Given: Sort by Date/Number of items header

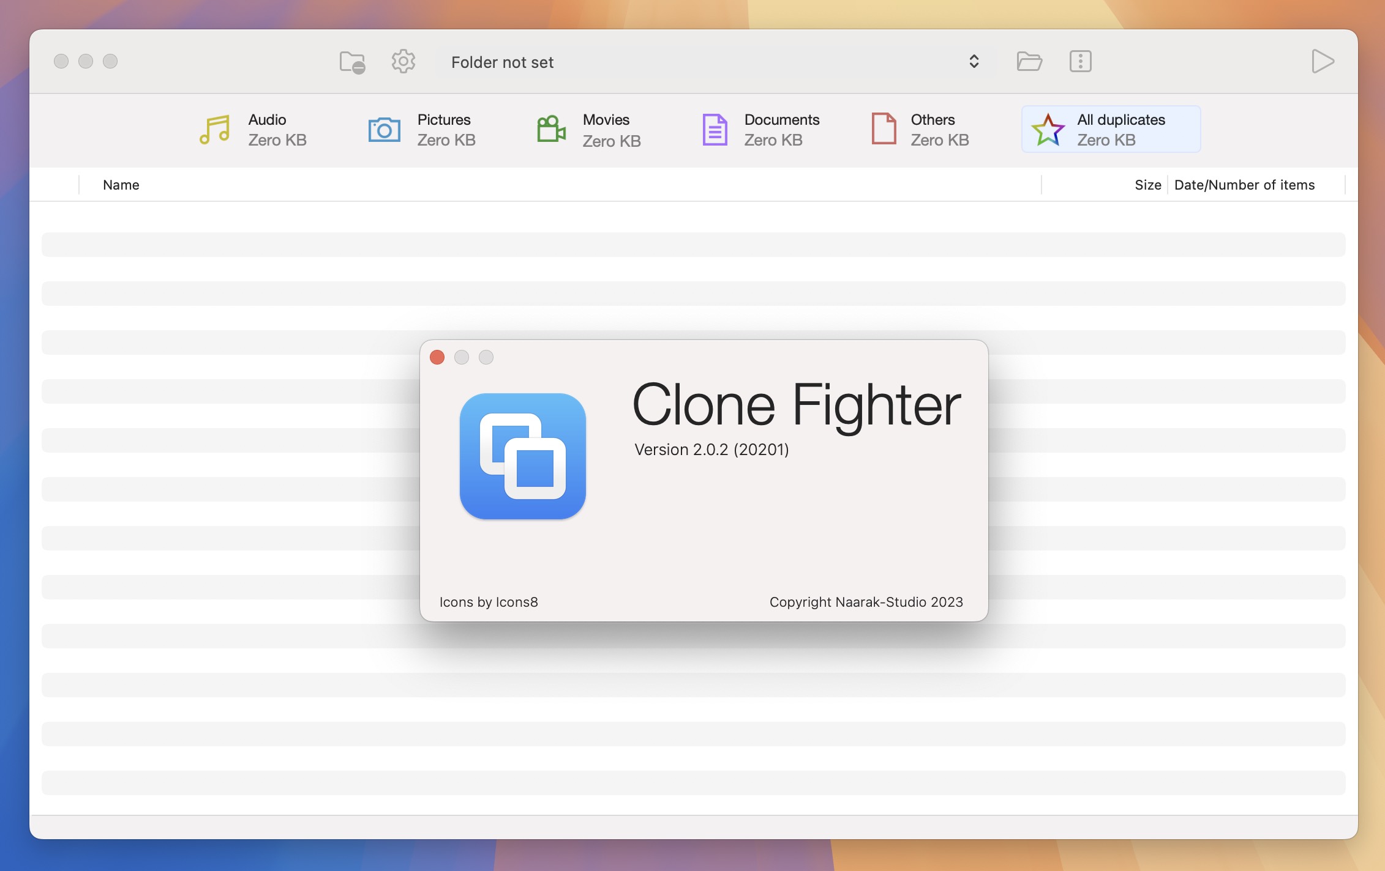Looking at the screenshot, I should coord(1244,183).
